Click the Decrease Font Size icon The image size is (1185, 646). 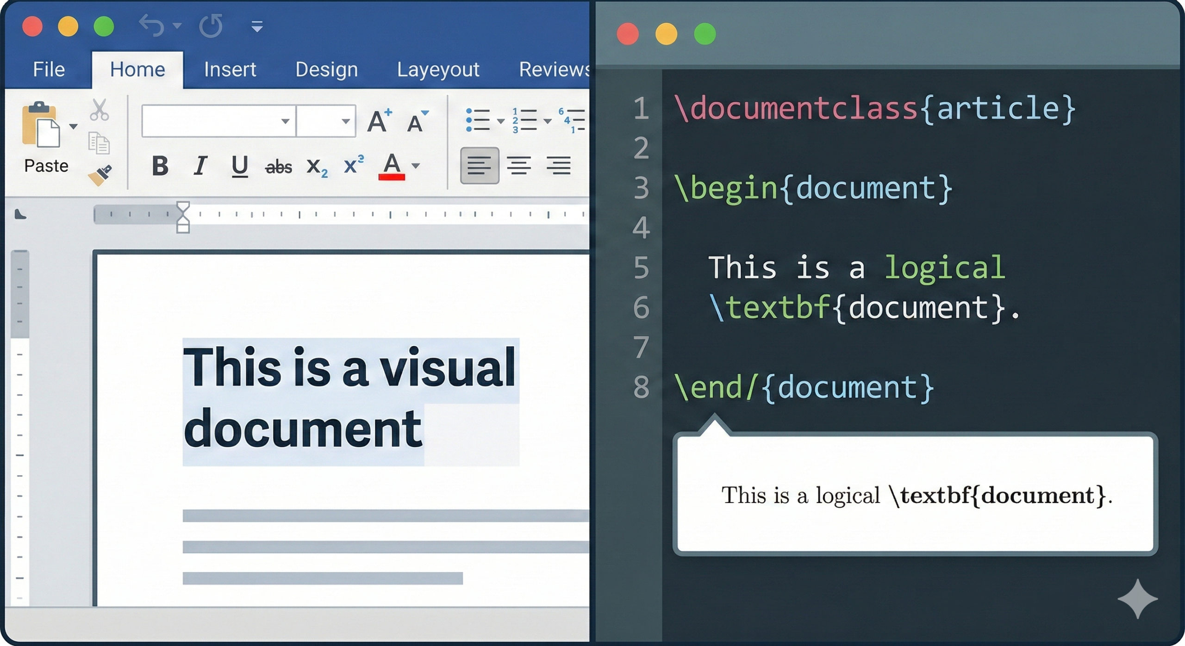417,121
